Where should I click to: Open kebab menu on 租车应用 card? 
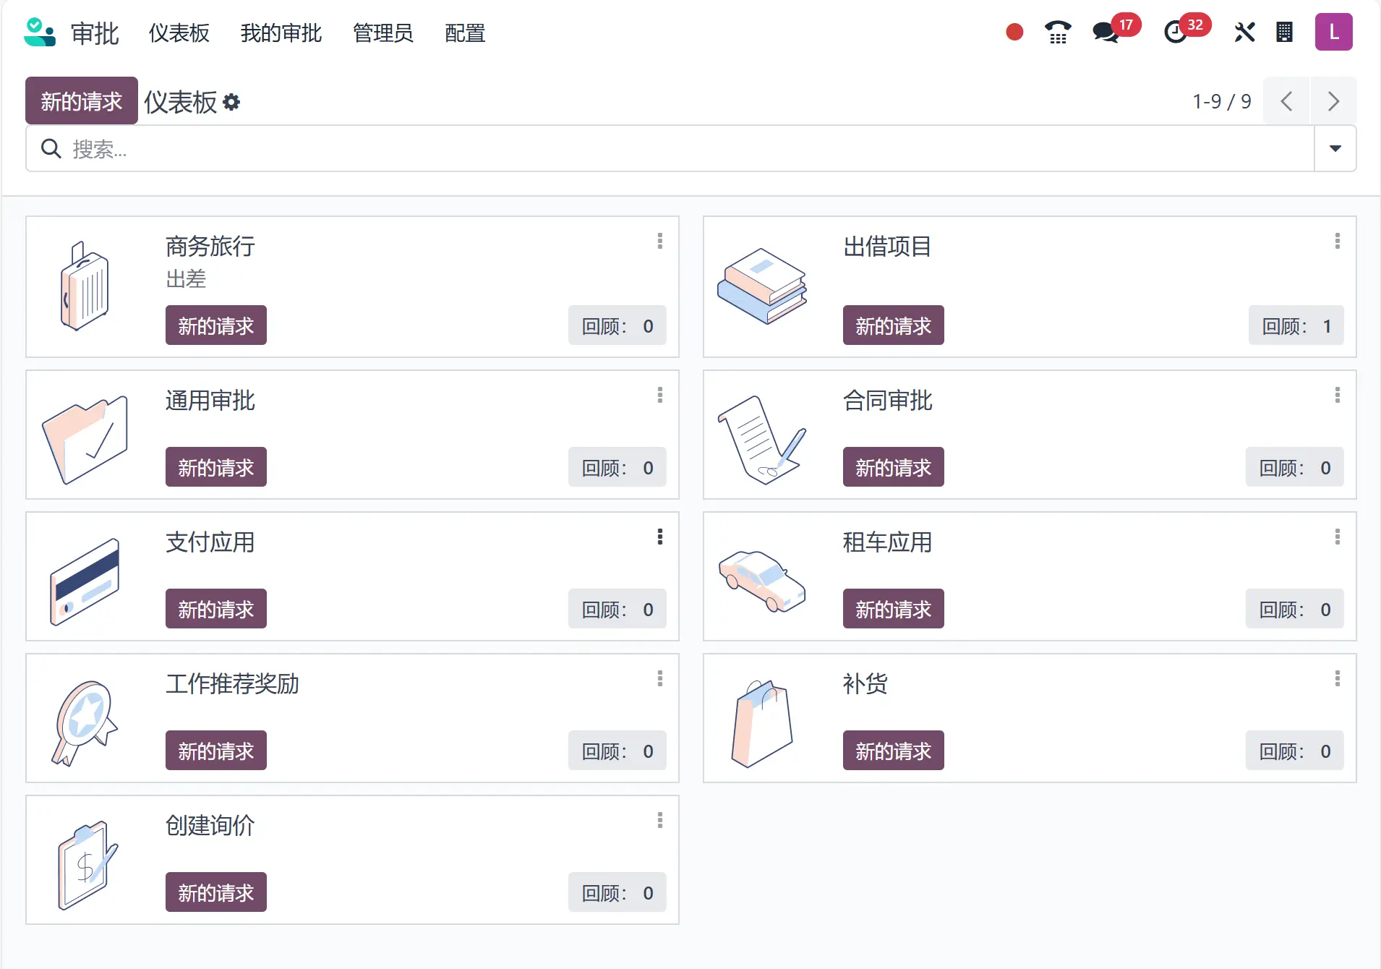point(1337,537)
